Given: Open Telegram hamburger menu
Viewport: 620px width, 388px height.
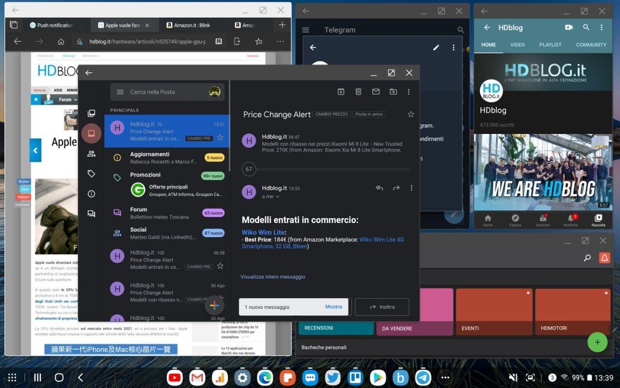Looking at the screenshot, I should click(x=306, y=30).
